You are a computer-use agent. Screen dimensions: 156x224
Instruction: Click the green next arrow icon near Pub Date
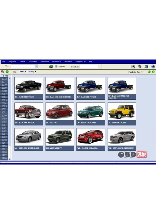point(153,72)
